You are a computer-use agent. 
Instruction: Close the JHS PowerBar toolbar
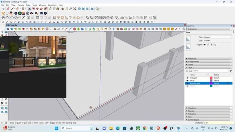click(185, 25)
